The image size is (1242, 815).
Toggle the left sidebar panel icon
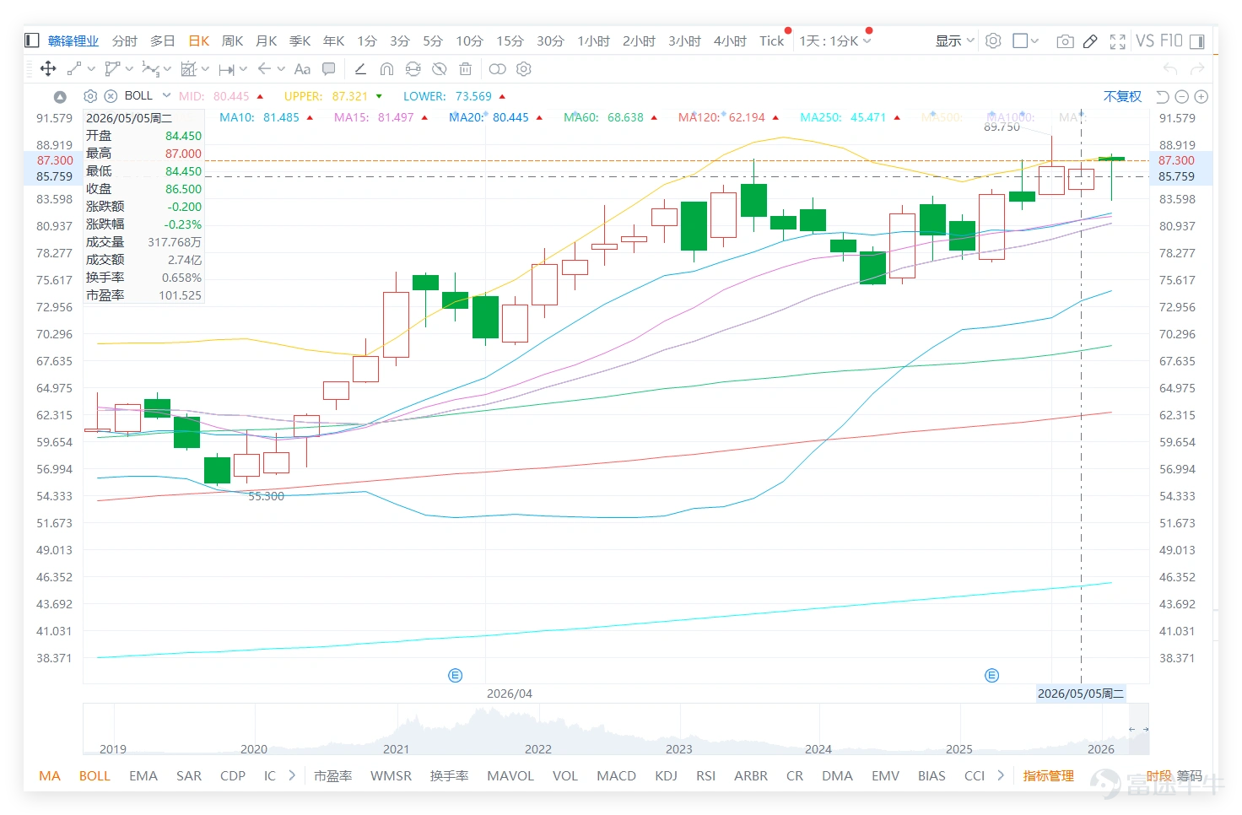pos(32,40)
